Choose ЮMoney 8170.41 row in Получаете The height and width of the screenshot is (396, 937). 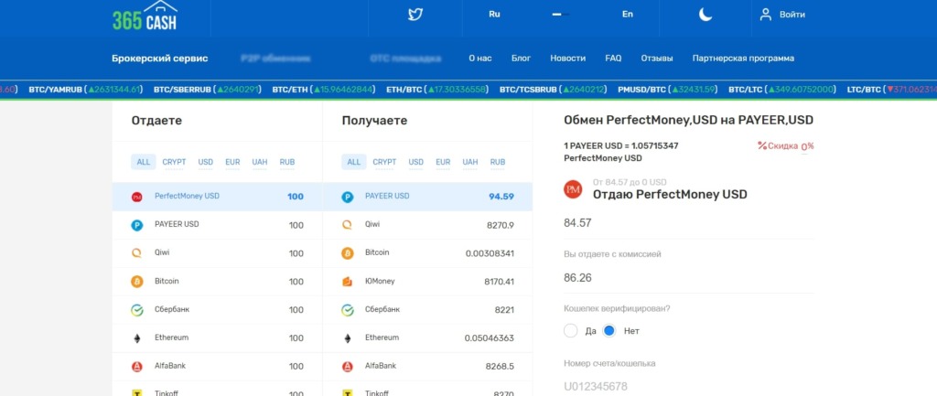[428, 282]
